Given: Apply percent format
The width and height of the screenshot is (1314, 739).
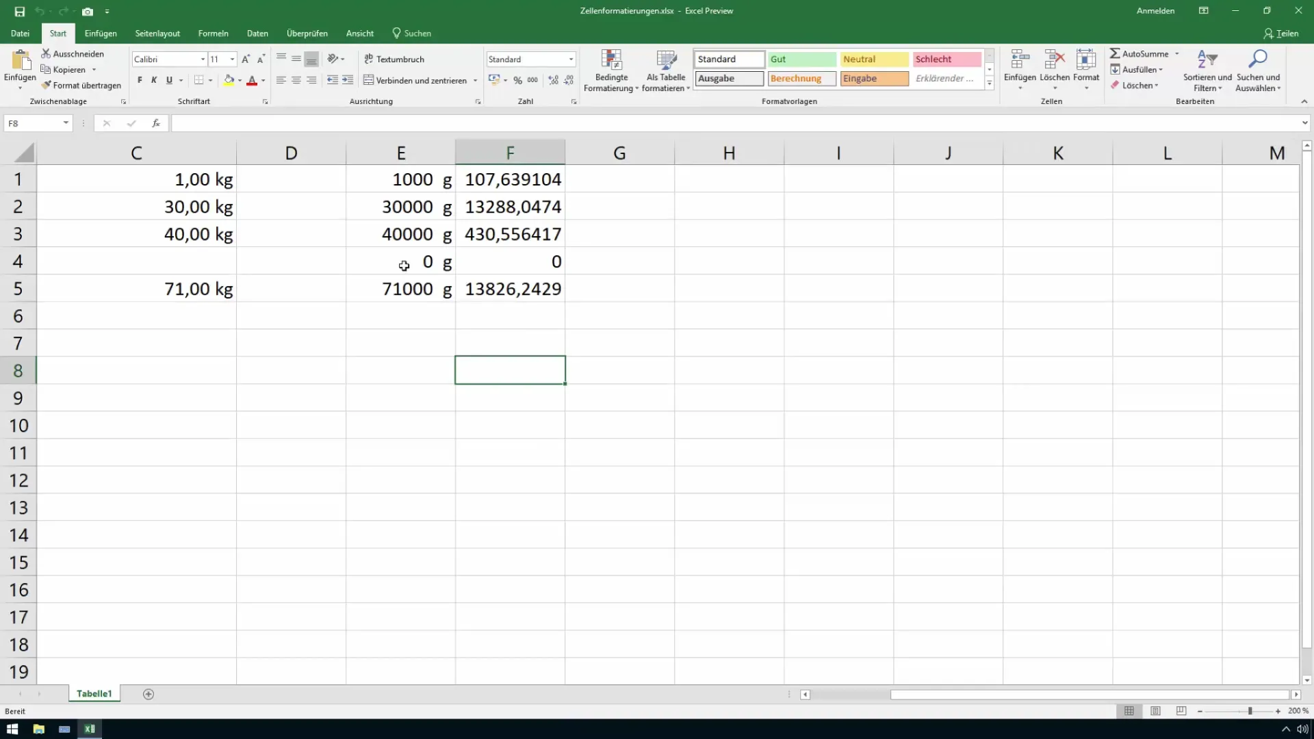Looking at the screenshot, I should click(518, 80).
